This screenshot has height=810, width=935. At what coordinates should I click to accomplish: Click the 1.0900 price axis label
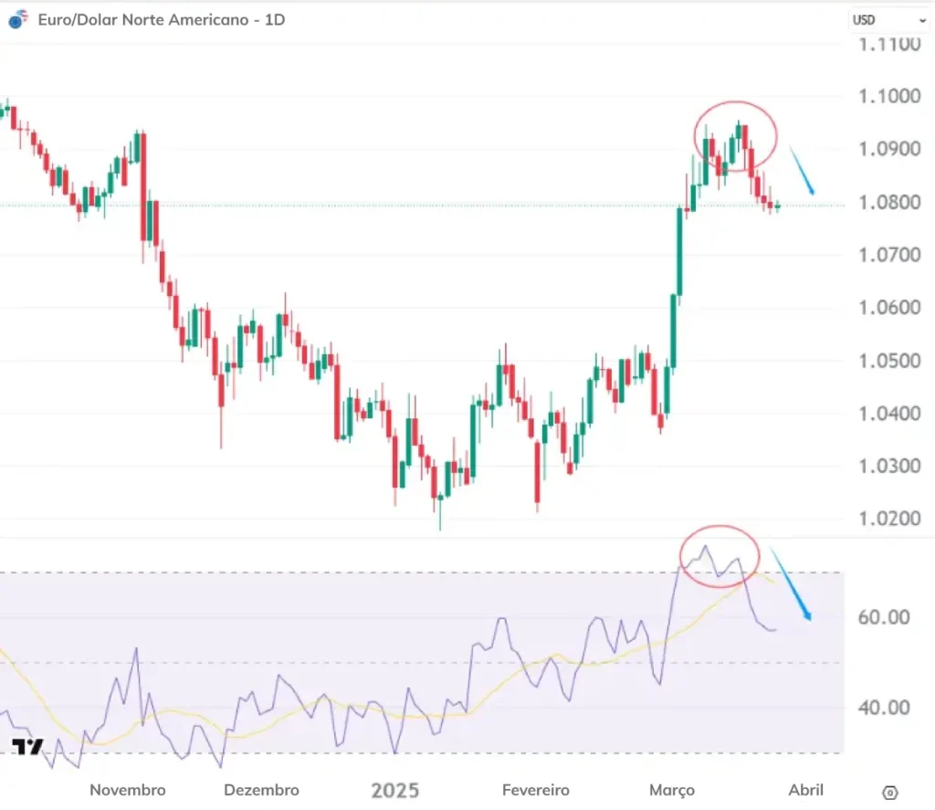point(889,149)
